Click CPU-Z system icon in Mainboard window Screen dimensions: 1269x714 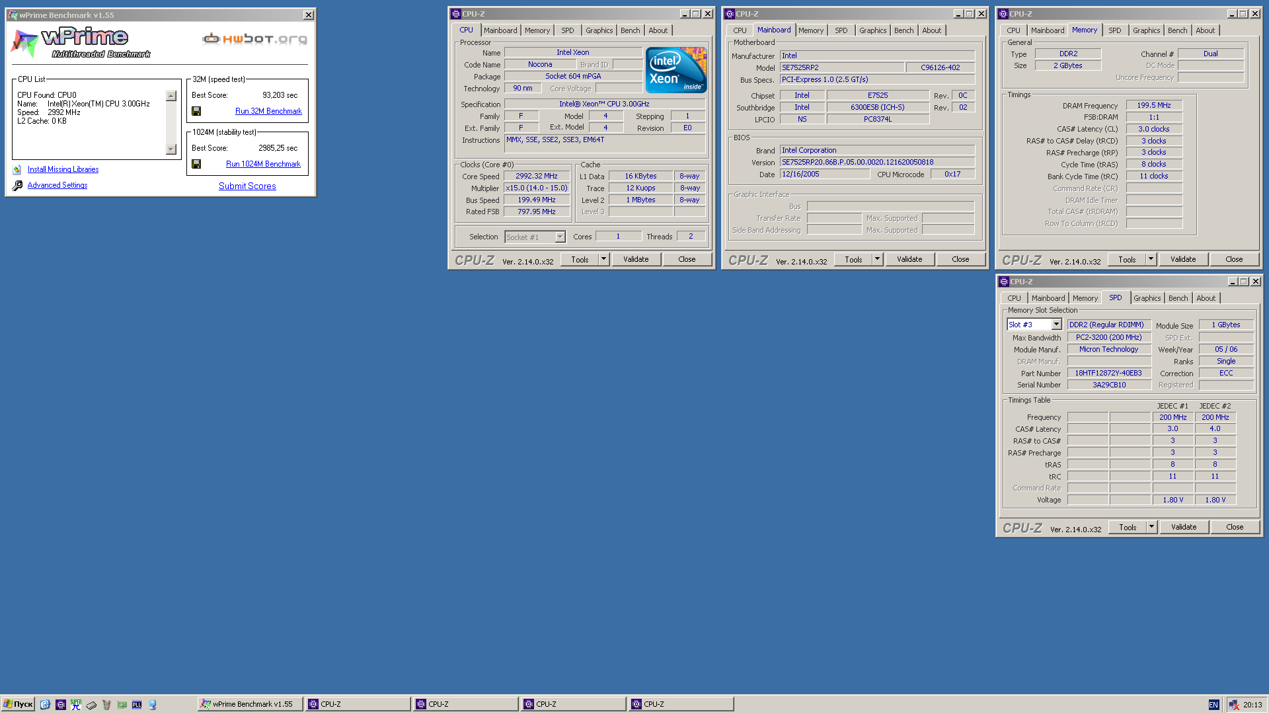(729, 14)
